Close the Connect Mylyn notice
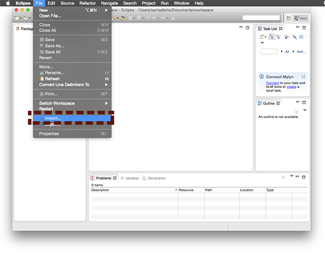This screenshot has height=253, width=325. (x=303, y=77)
